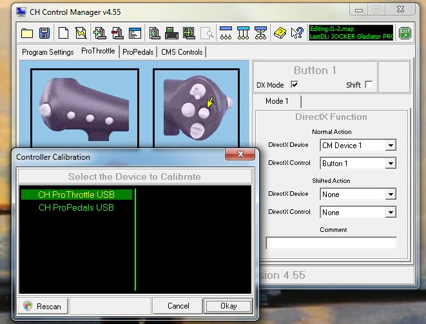Close the Controller Calibration dialog
This screenshot has height=324, width=426.
[240, 154]
